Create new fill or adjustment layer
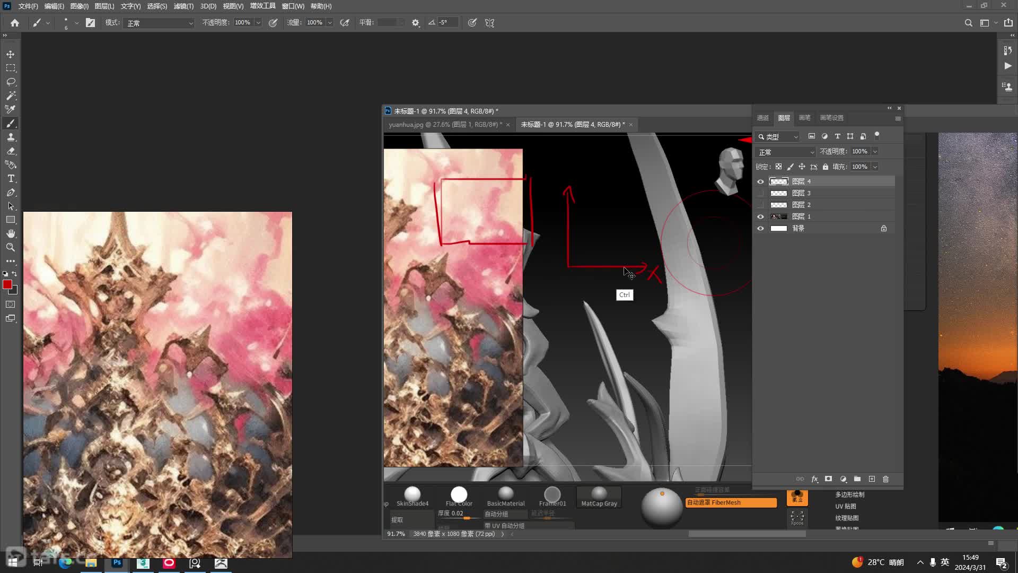The height and width of the screenshot is (573, 1018). (843, 479)
